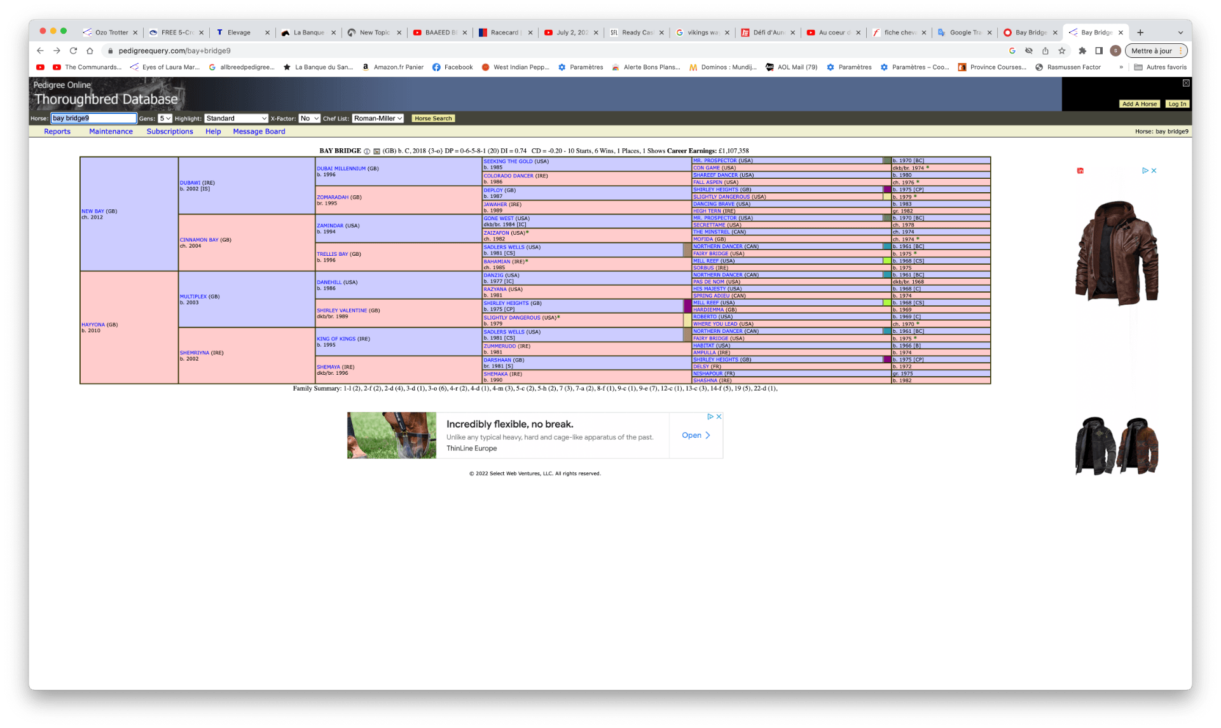The image size is (1221, 728).
Task: Click the Log In button
Action: [1176, 104]
